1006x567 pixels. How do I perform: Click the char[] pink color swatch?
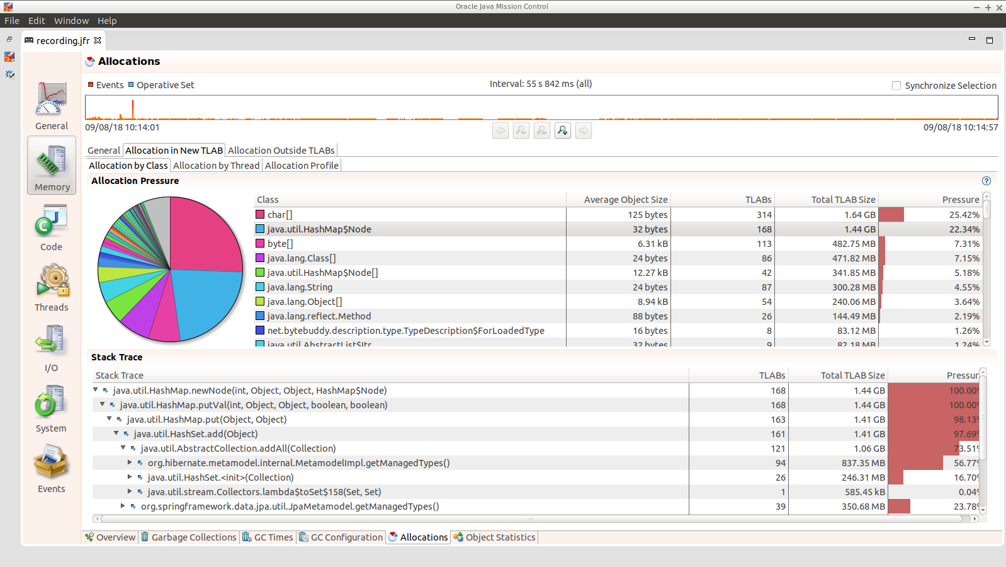(x=260, y=215)
